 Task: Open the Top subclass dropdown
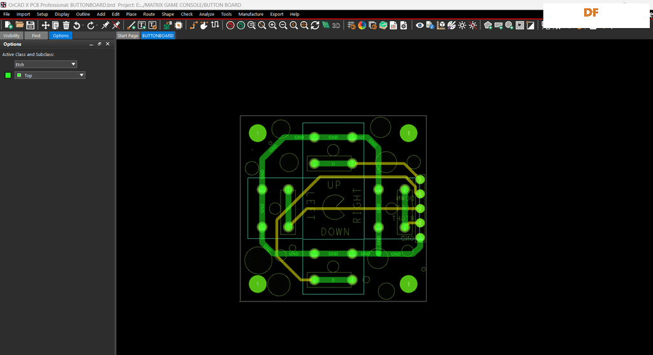[x=50, y=75]
